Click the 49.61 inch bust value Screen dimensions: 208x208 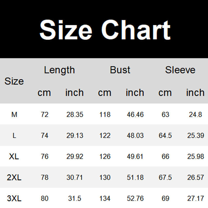coord(135,157)
